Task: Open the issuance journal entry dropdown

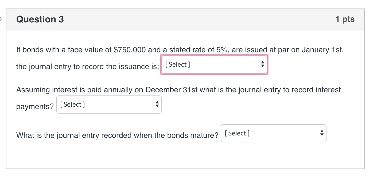Action: 214,65
